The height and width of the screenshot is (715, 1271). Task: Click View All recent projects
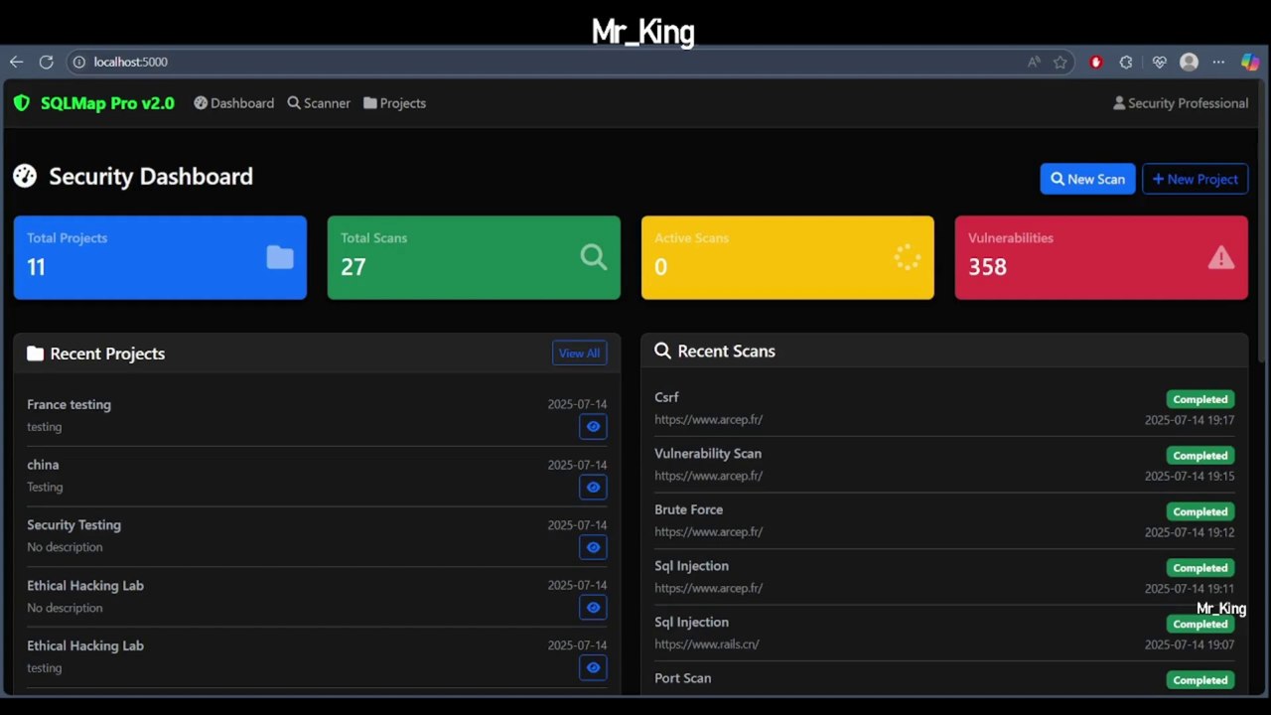coord(579,354)
